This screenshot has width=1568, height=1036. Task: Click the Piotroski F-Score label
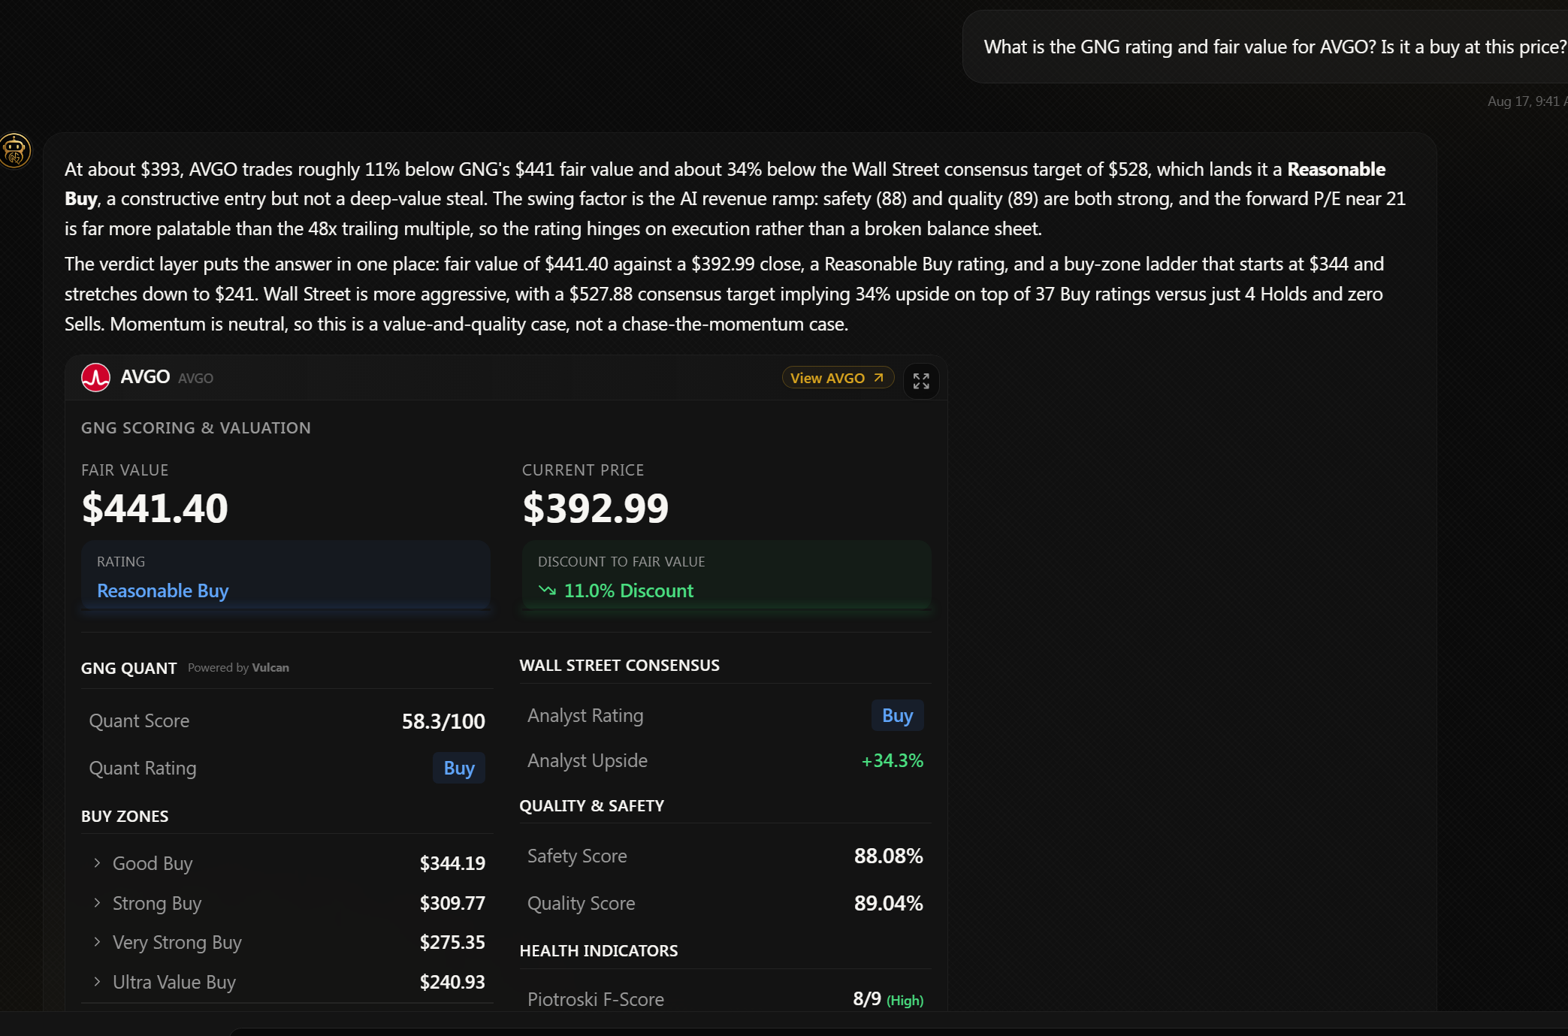click(x=596, y=999)
